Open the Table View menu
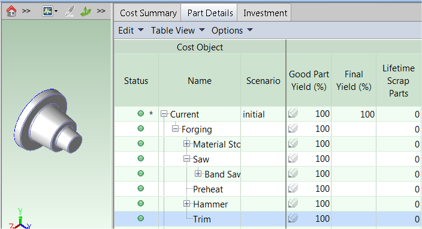This screenshot has height=229, width=422. point(178,31)
